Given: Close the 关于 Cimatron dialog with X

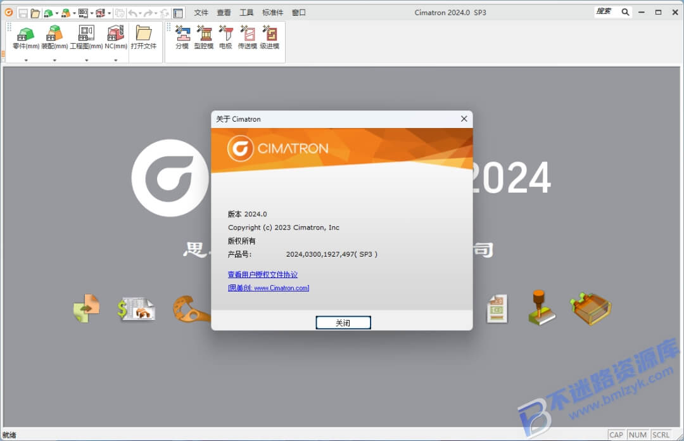Looking at the screenshot, I should pyautogui.click(x=464, y=118).
